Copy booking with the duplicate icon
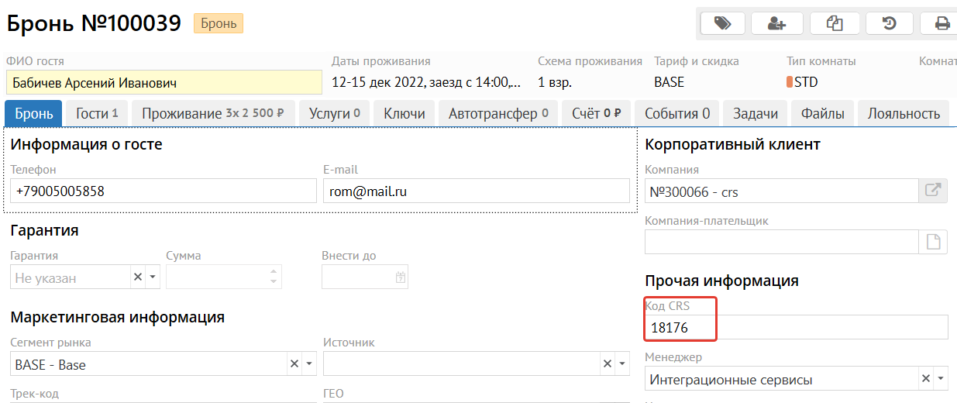This screenshot has width=957, height=403. (835, 23)
